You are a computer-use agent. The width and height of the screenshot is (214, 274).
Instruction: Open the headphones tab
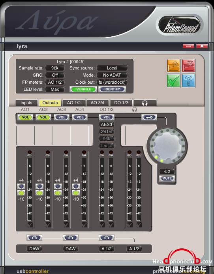[145, 103]
